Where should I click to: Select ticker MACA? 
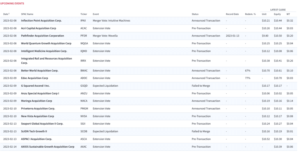pos(84,101)
